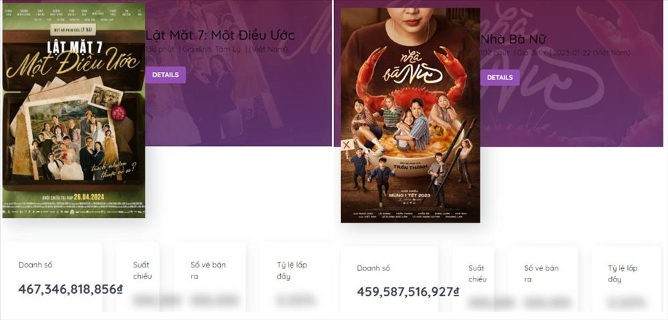Select Doanh số card showing 459,587,516,927đ
Viewport: 668px width, 320px height.
[389, 280]
